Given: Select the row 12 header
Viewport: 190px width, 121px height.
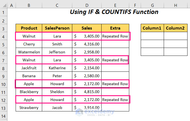Looking at the screenshot, I should (x=4, y=100).
